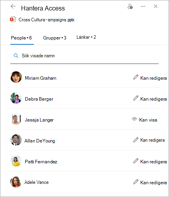Image resolution: width=169 pixels, height=197 pixels.
Task: Select the People tab
Action: tap(21, 38)
